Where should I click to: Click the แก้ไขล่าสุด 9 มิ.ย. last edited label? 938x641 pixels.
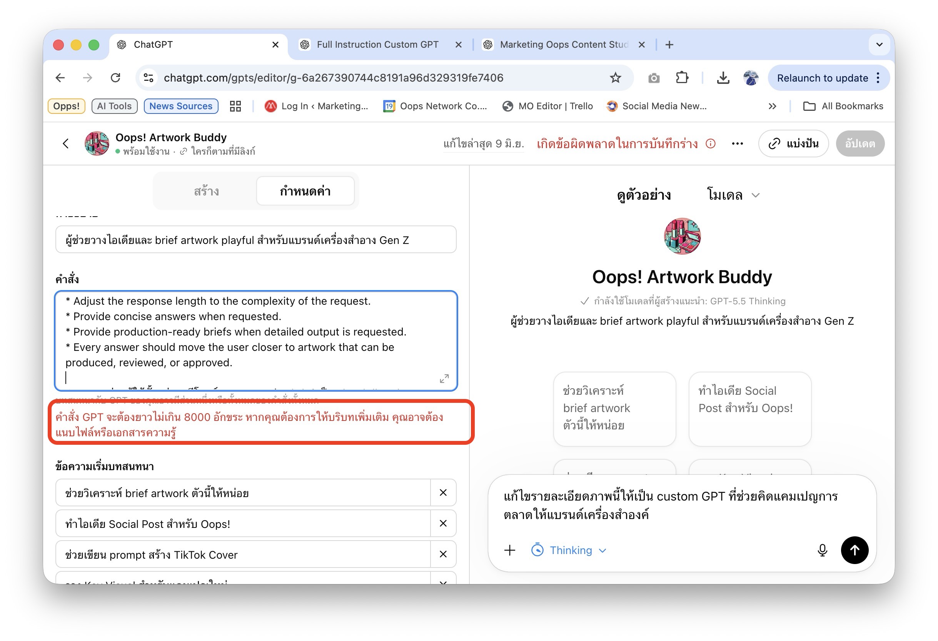click(484, 144)
